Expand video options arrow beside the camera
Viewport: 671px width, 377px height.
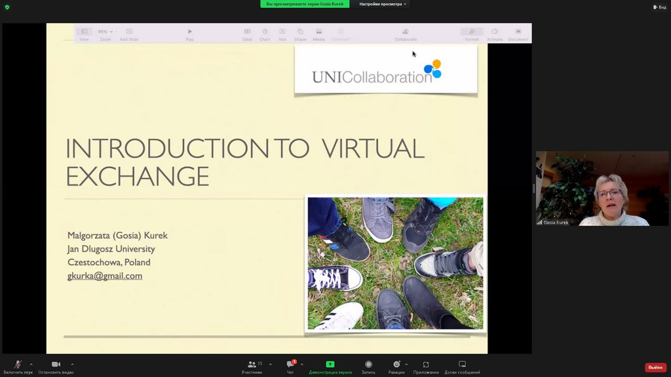[72, 364]
